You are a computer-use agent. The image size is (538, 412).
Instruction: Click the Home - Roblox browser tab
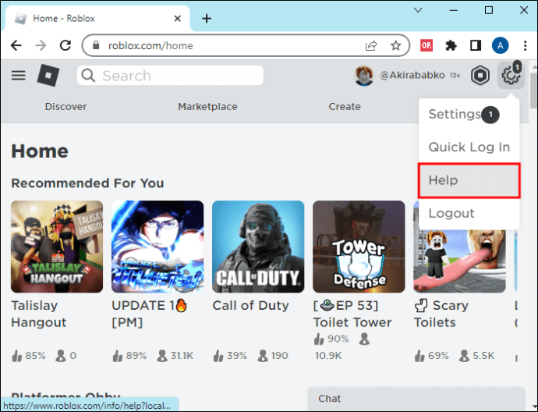96,19
